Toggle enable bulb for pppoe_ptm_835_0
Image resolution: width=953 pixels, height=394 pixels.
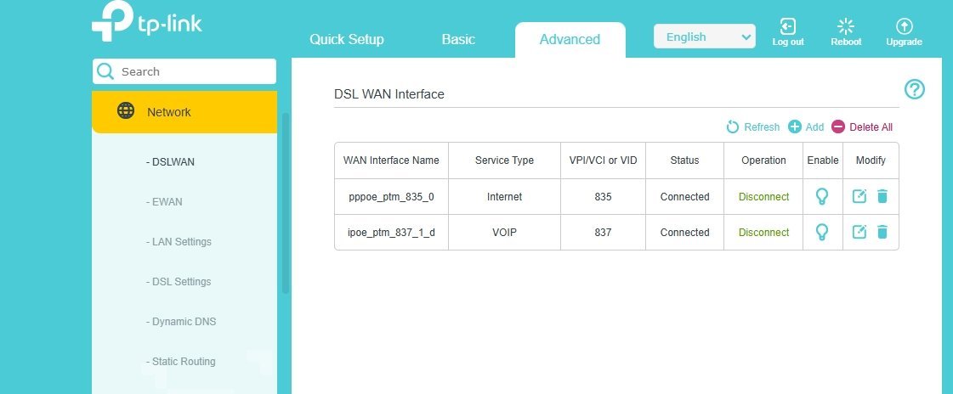pyautogui.click(x=822, y=196)
